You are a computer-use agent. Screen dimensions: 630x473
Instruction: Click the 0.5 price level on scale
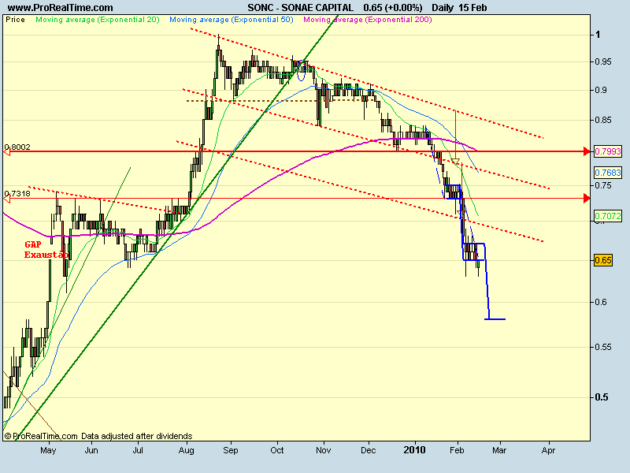pyautogui.click(x=602, y=397)
